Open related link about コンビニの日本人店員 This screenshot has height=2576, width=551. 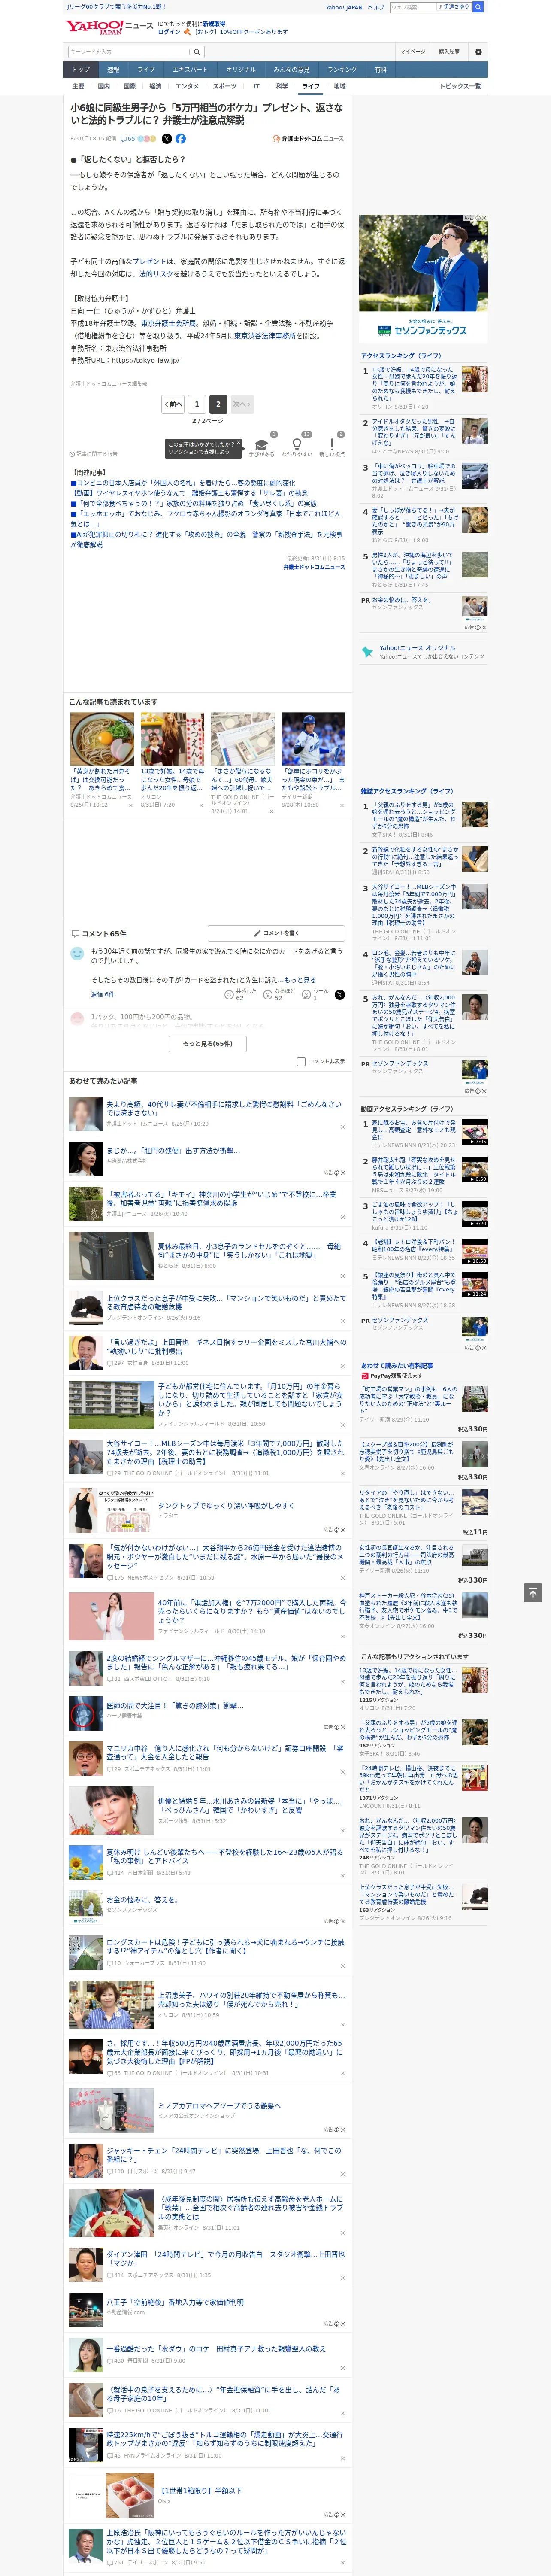(x=183, y=483)
